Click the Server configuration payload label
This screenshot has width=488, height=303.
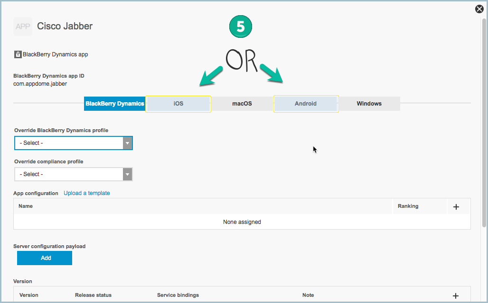(x=49, y=247)
